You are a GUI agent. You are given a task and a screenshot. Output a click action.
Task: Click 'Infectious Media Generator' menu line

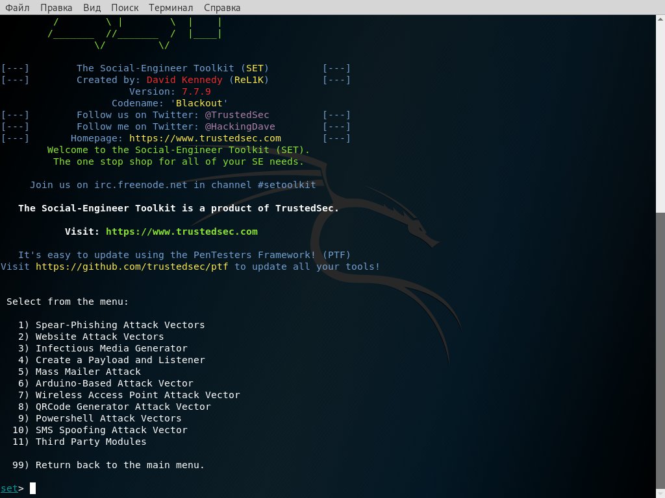tap(102, 348)
